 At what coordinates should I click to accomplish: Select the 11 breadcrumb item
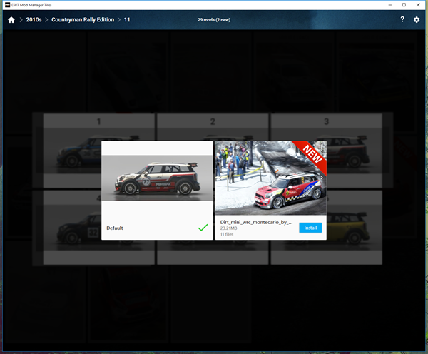(x=127, y=20)
